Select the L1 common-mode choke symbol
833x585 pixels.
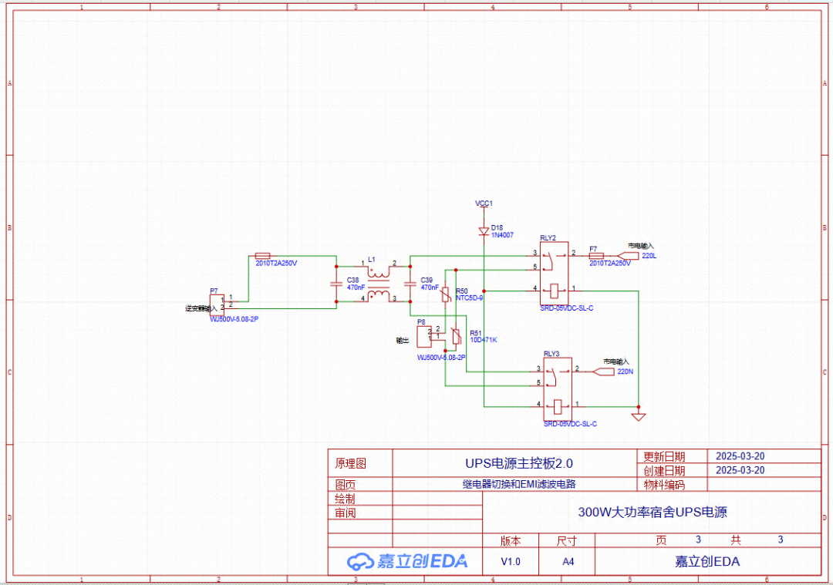pos(378,283)
